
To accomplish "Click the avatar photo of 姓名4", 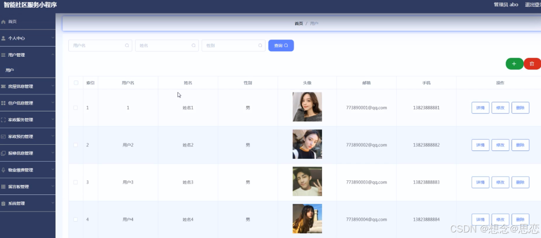I will click(x=307, y=219).
